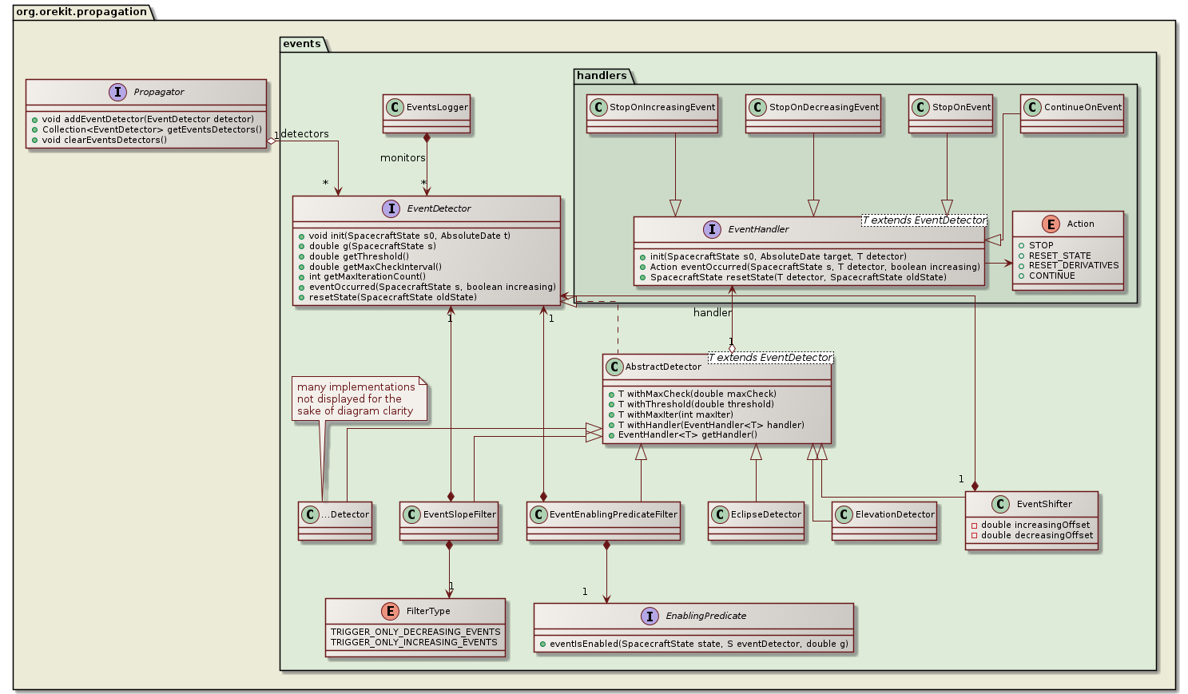Viewport: 1188px width, 694px height.
Task: Click the EventsLogger class icon
Action: 396,105
